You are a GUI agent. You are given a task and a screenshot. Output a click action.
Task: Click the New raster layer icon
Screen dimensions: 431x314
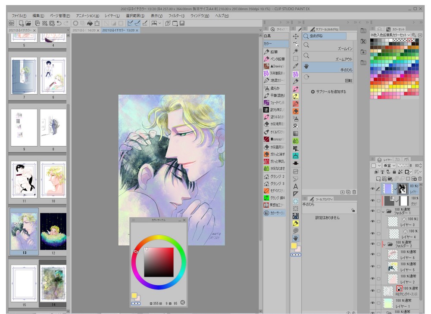tap(378, 179)
